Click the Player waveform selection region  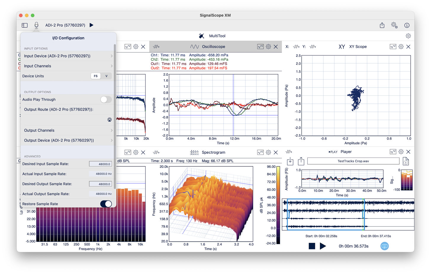tap(326, 214)
